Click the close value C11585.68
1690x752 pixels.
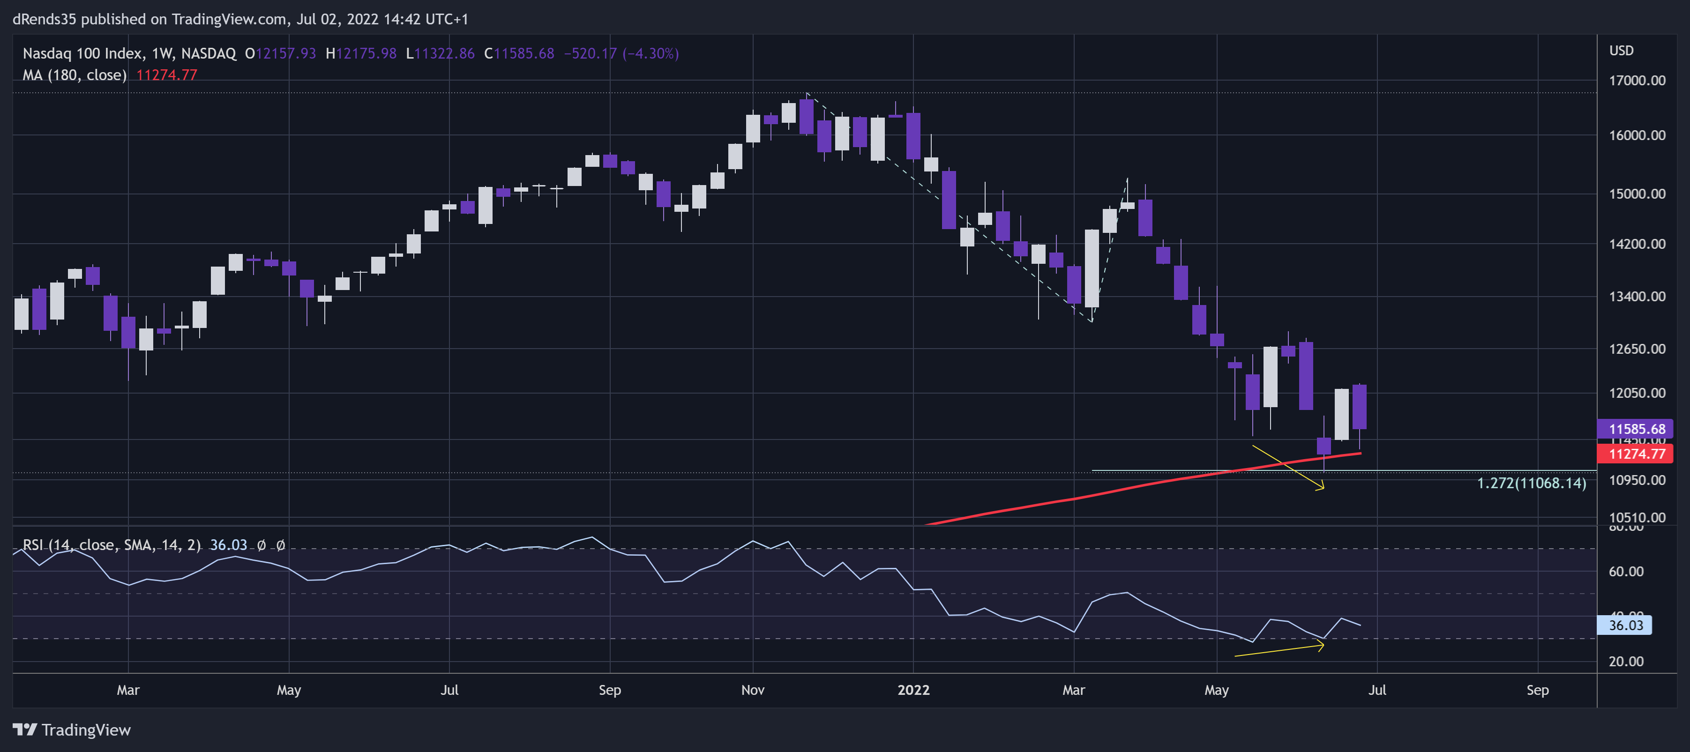pos(519,53)
